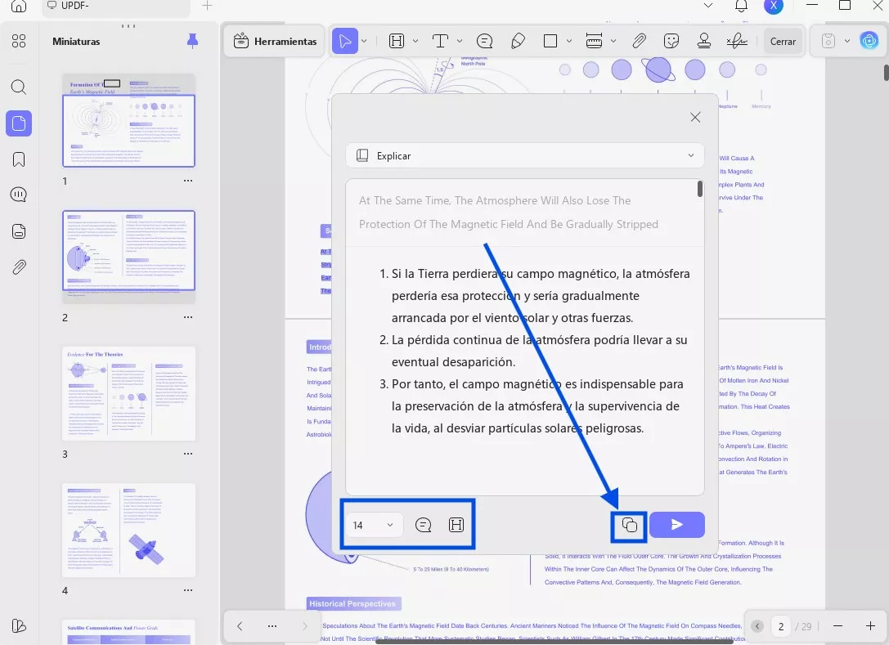Click the Herramientas button
This screenshot has width=889, height=645.
275,41
